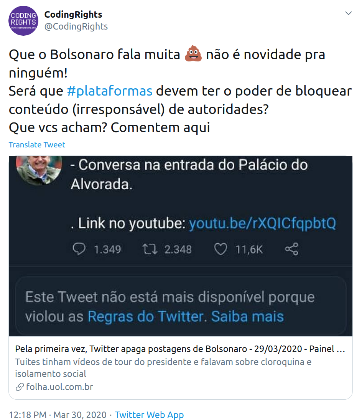Viewport: 362px width, 420px height.
Task: Click the 12:18 PM Mar 30, 2020 timestamp
Action: (58, 415)
